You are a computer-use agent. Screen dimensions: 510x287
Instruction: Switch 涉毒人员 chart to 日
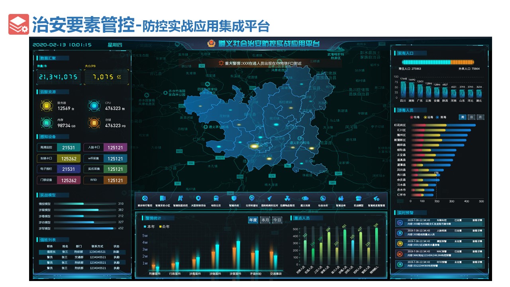click(x=472, y=117)
